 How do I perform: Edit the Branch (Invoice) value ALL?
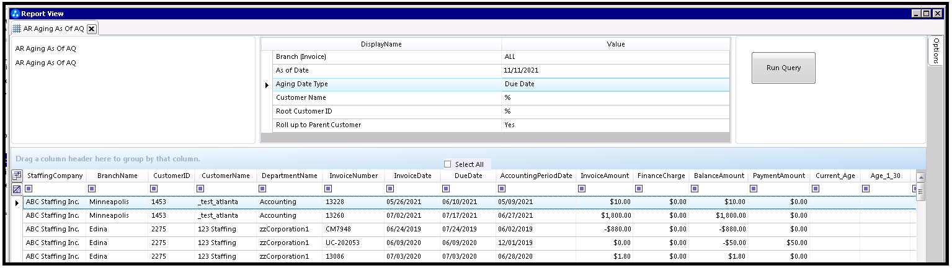click(615, 57)
